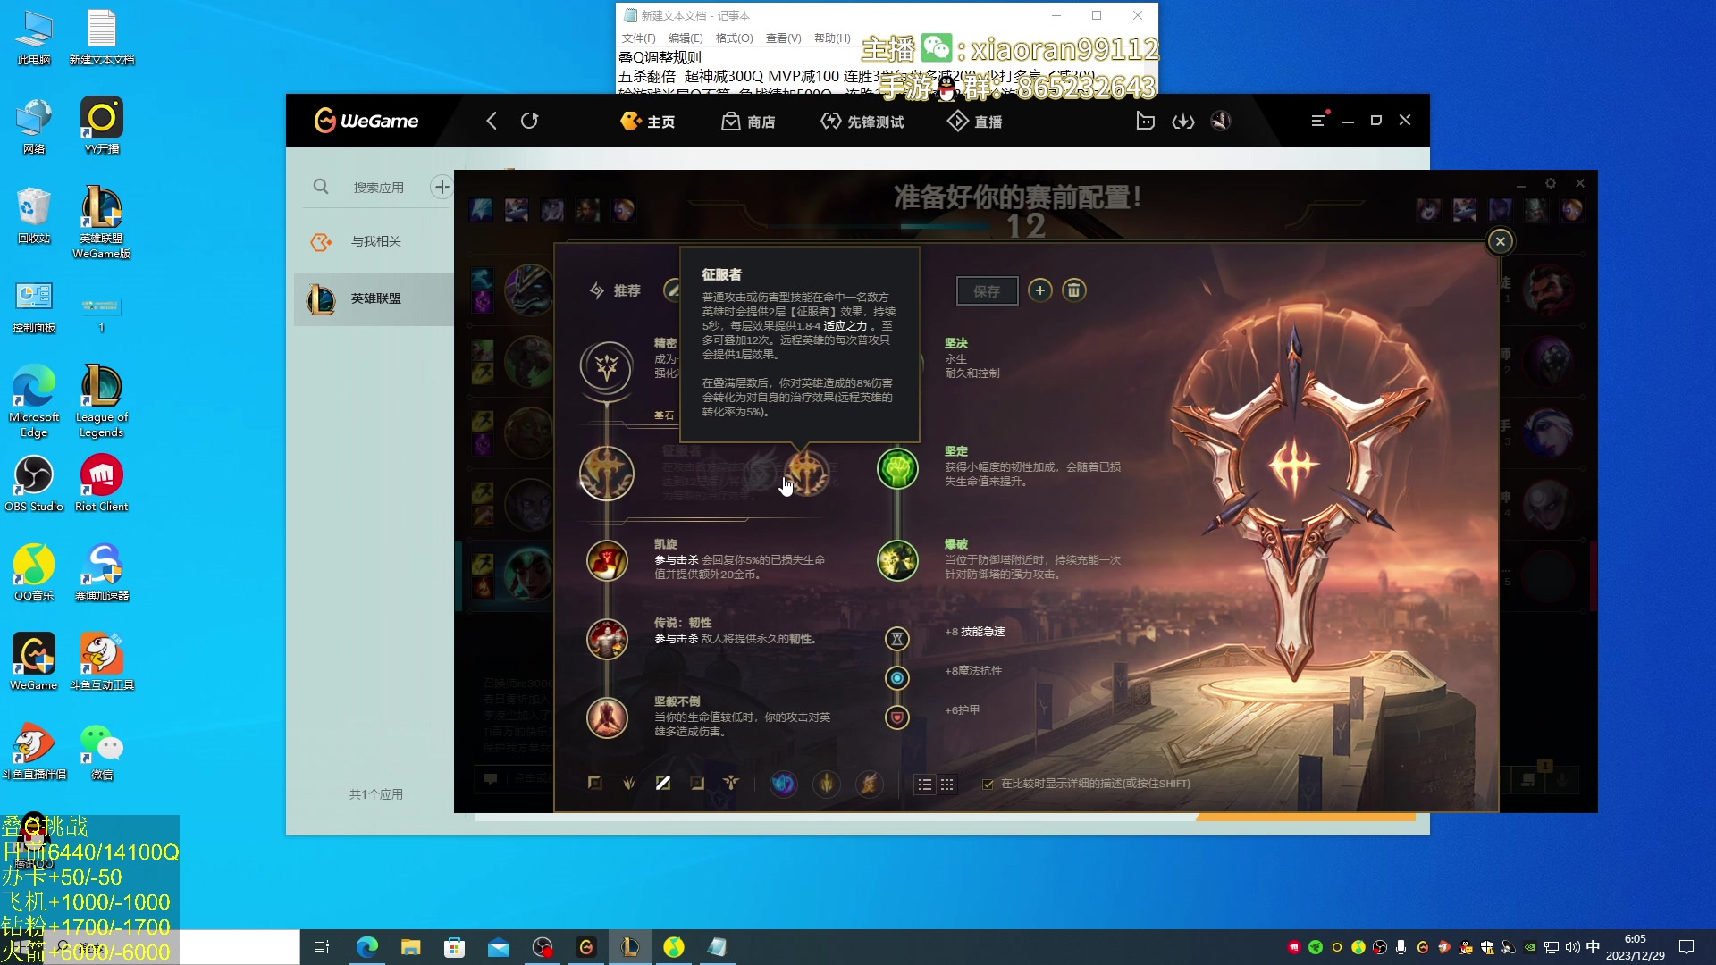The width and height of the screenshot is (1716, 965).
Task: Open File Explorer from taskbar
Action: point(410,947)
